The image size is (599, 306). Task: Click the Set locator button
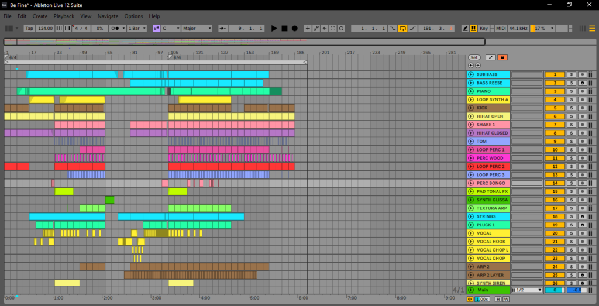pyautogui.click(x=474, y=57)
